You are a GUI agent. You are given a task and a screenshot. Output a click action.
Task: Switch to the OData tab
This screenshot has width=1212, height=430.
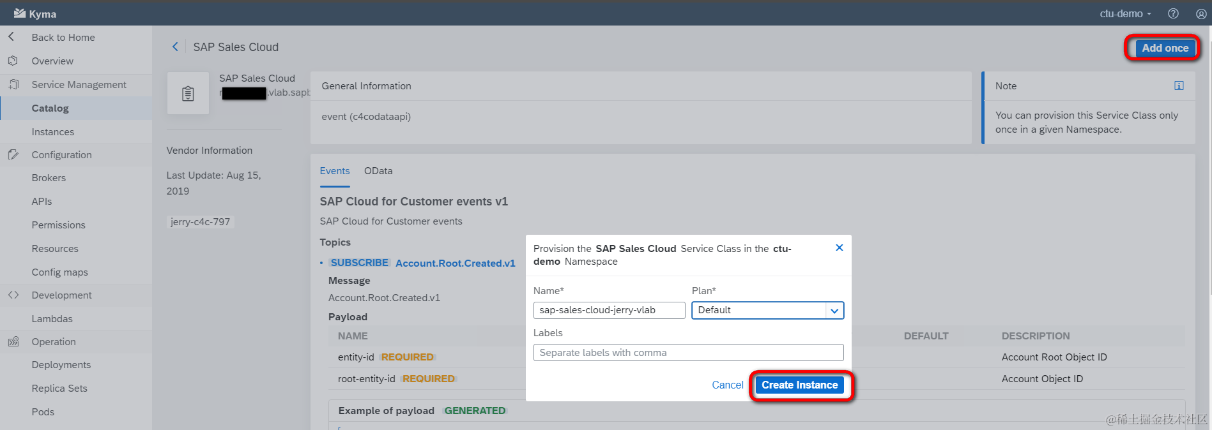(x=378, y=171)
